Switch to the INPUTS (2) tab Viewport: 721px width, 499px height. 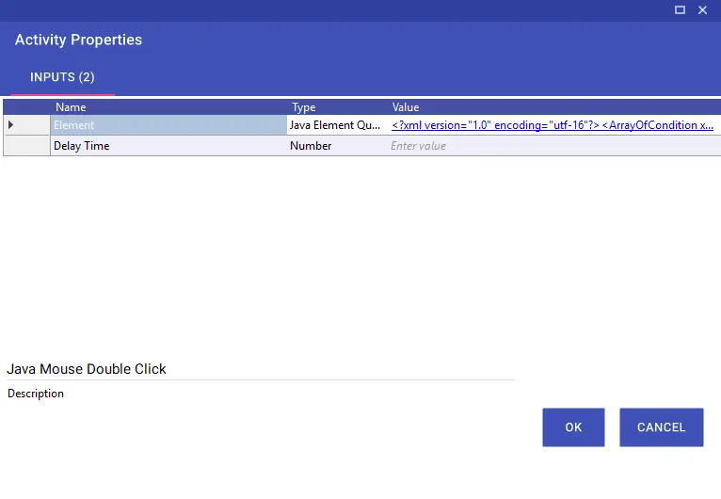click(62, 77)
